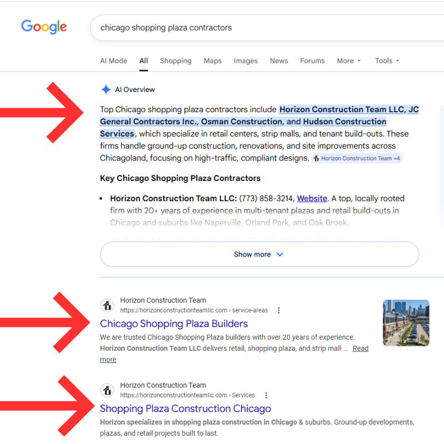This screenshot has height=444, width=444.
Task: Switch to the AI Mode tab
Action: (113, 60)
